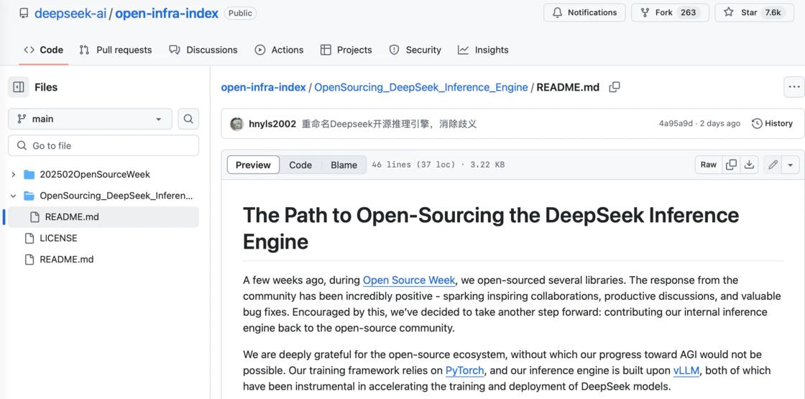The image size is (805, 399).
Task: Click the Notifications bell button
Action: click(x=584, y=12)
